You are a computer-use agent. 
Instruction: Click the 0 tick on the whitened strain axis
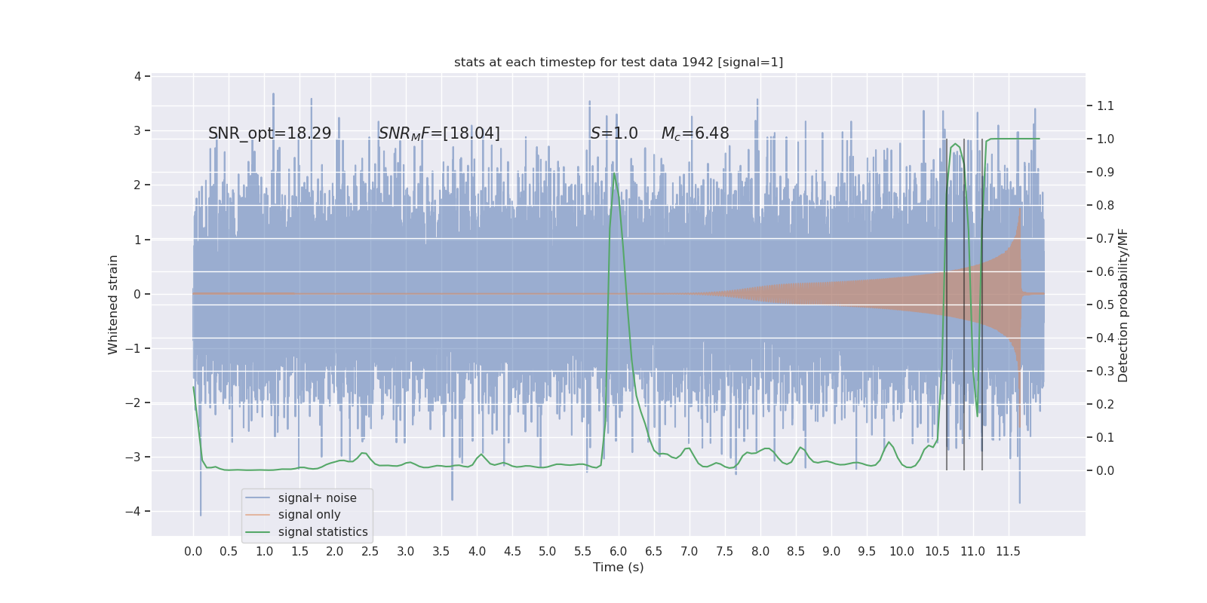[137, 294]
